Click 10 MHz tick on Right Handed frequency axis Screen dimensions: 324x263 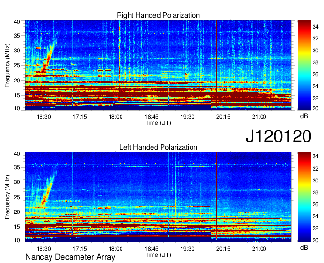pos(17,108)
